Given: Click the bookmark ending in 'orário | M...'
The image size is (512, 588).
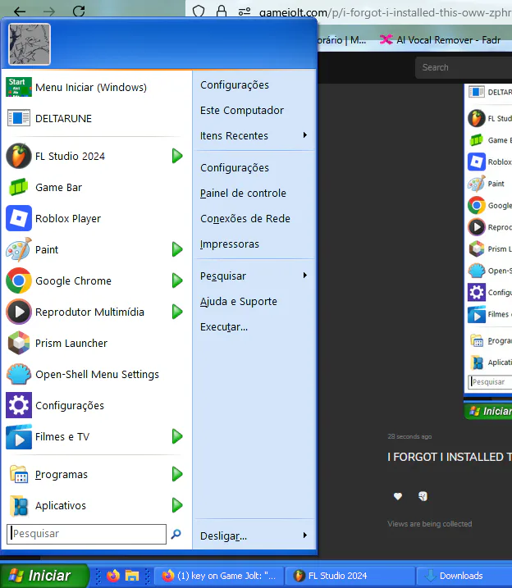Looking at the screenshot, I should 341,39.
